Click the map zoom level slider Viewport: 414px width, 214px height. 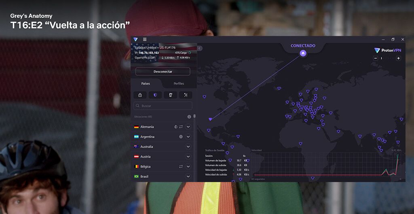387,58
